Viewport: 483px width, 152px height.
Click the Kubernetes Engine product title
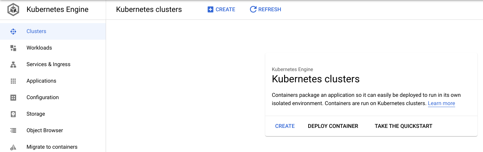pos(57,9)
